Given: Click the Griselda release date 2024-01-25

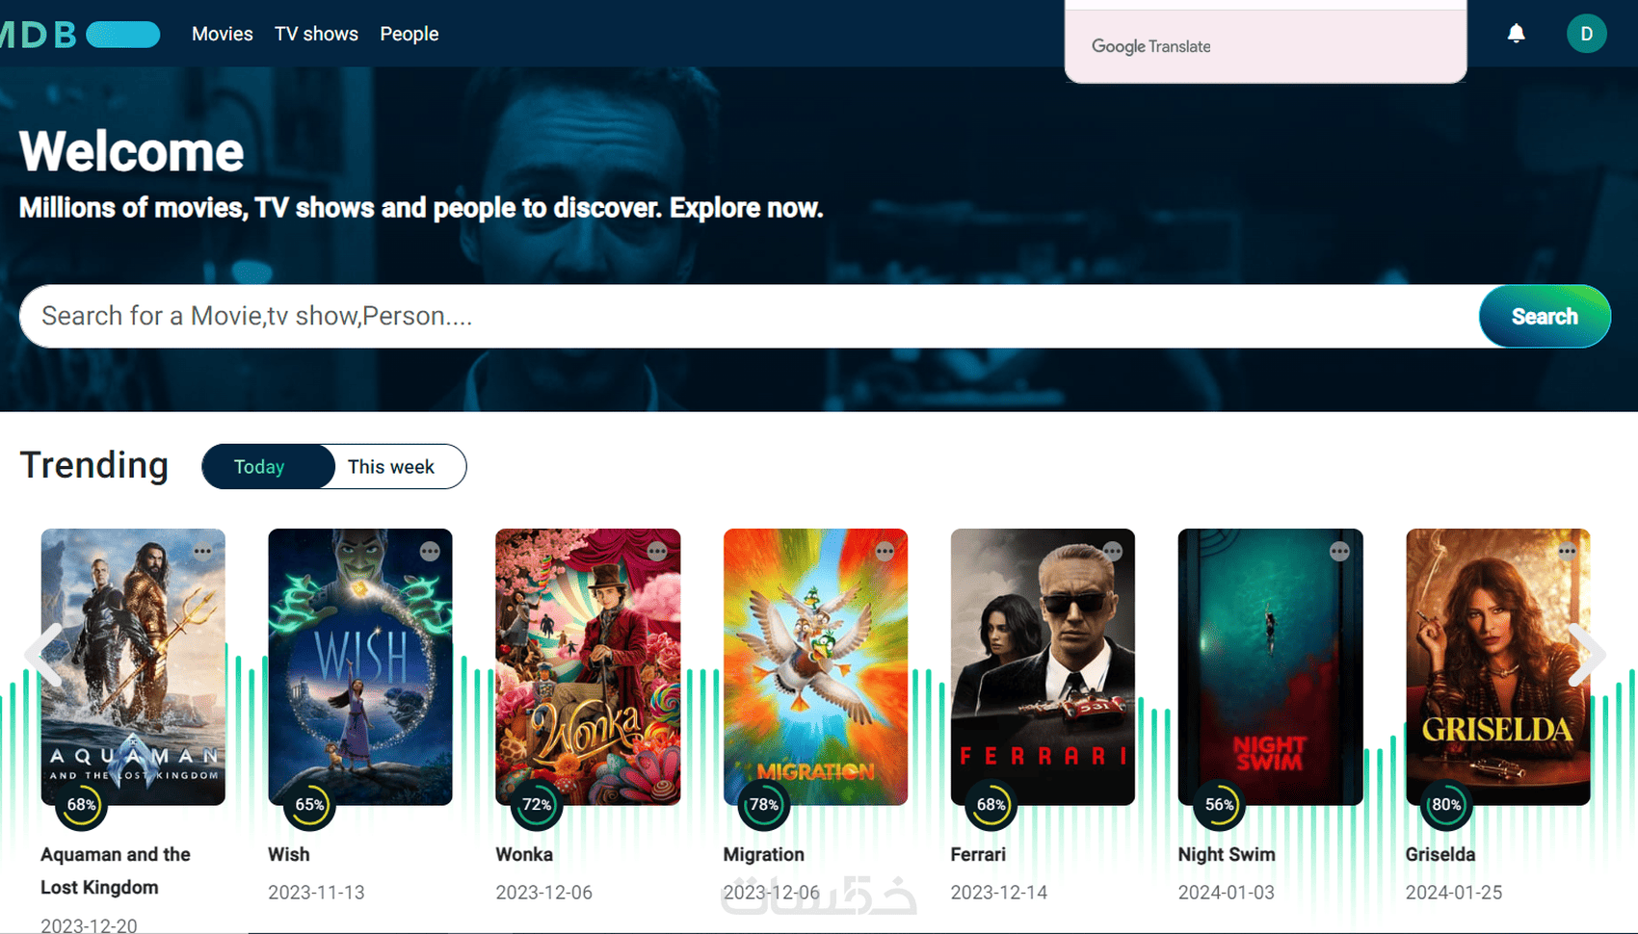Looking at the screenshot, I should tap(1454, 893).
